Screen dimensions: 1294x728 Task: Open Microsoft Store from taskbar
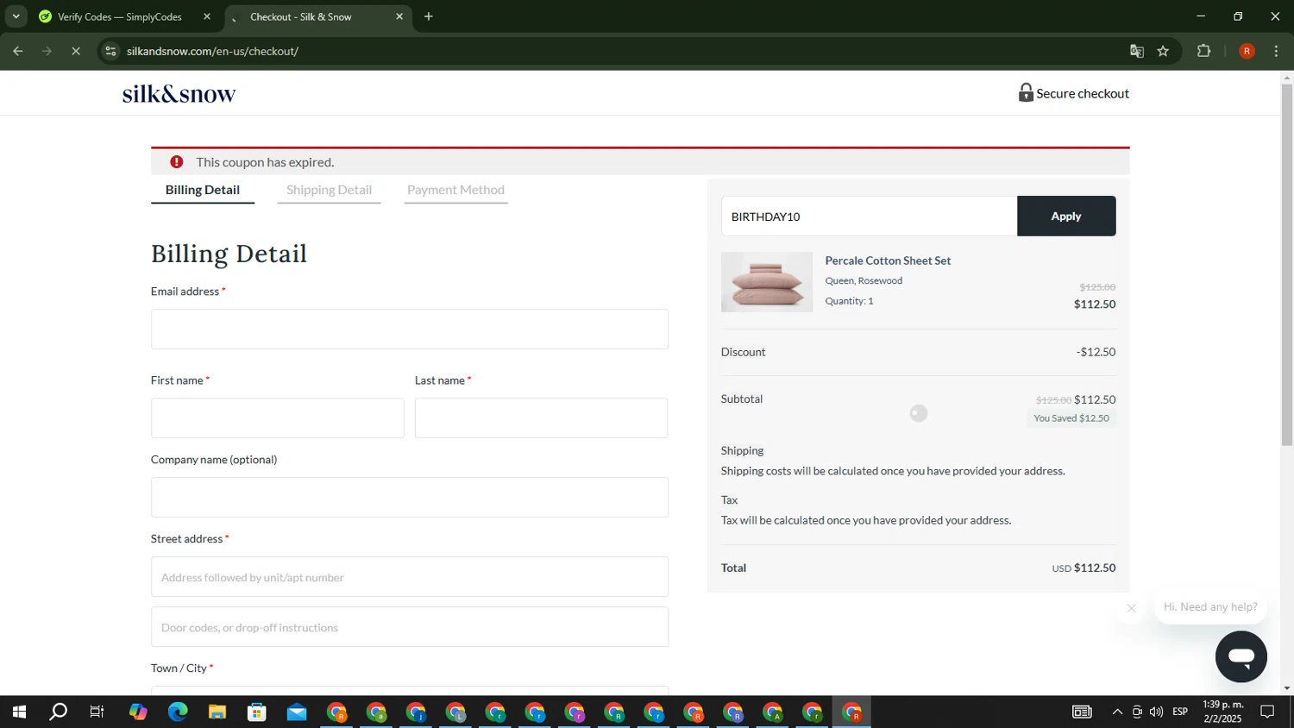coord(257,712)
